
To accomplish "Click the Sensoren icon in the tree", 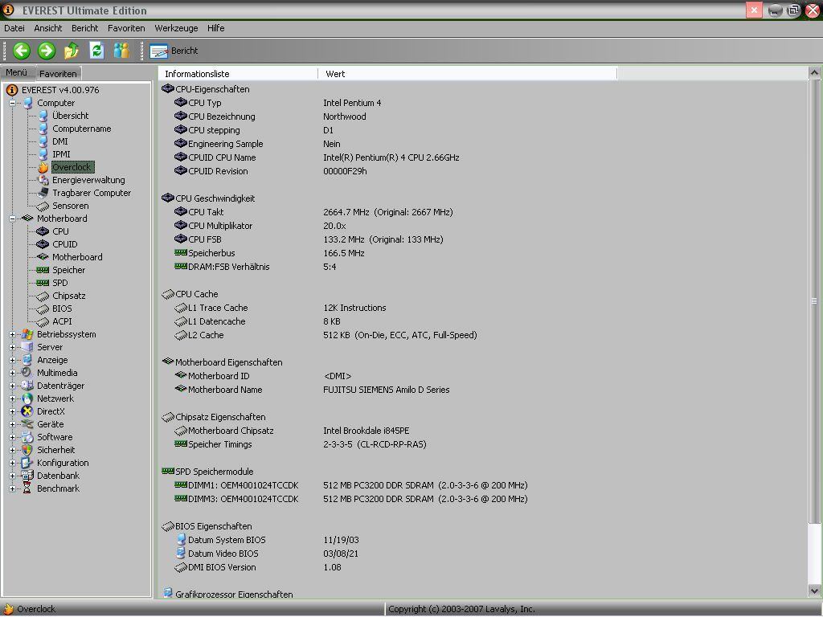I will click(x=43, y=206).
